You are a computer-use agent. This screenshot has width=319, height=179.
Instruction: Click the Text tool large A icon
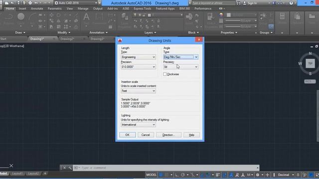click(86, 17)
